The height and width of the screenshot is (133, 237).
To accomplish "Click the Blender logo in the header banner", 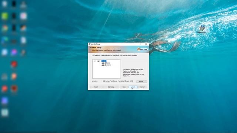I will (142, 49).
